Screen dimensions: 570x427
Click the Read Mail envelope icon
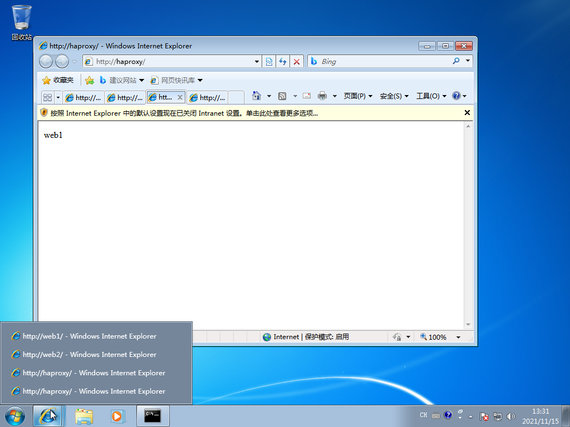click(307, 96)
